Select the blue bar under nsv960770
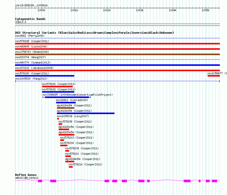227x195 pixels. (x=117, y=65)
